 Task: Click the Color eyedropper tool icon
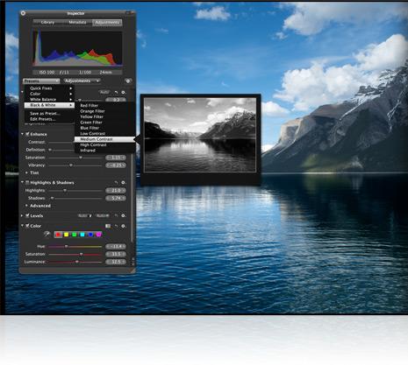47,234
